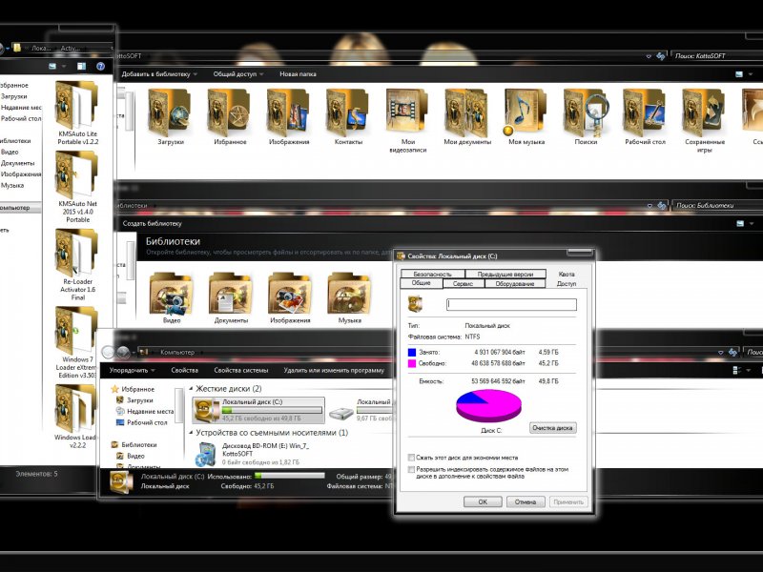Image resolution: width=763 pixels, height=572 pixels.
Task: Click the blue Занято color swatch
Action: (412, 352)
